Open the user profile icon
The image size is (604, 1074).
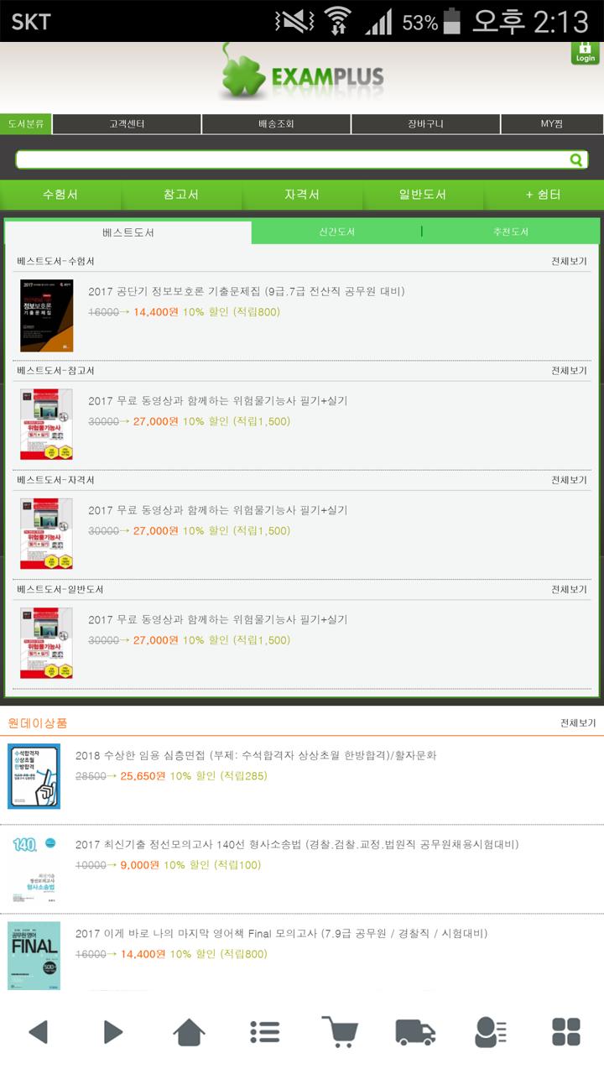click(x=490, y=1032)
